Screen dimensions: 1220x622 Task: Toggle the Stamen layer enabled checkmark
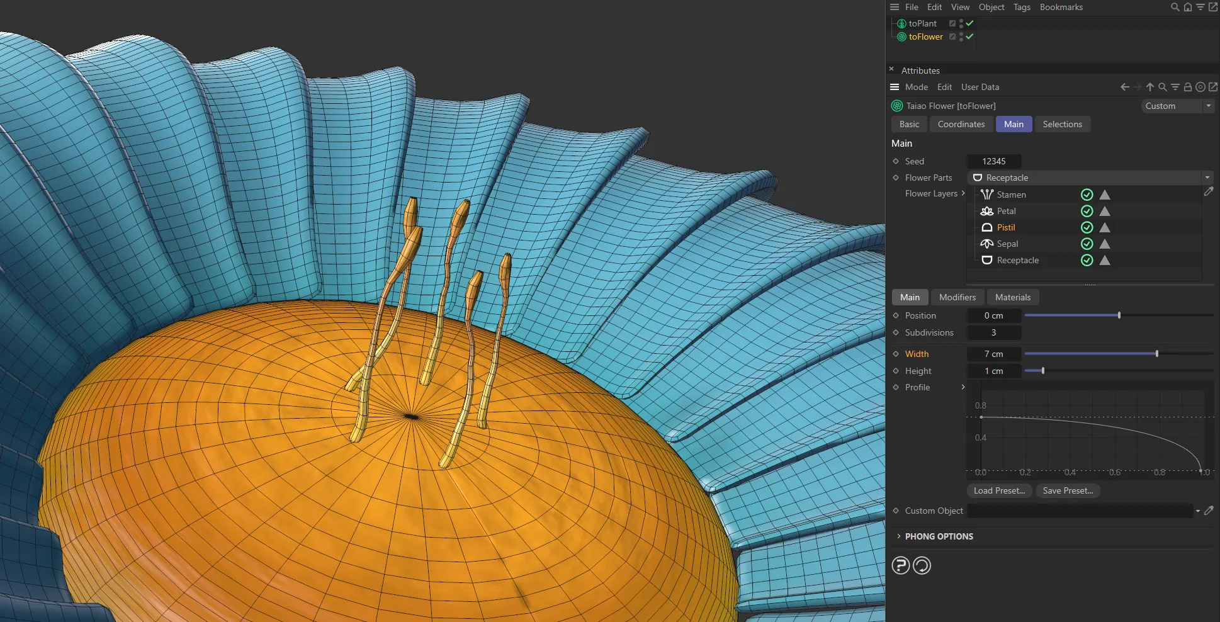click(1087, 195)
